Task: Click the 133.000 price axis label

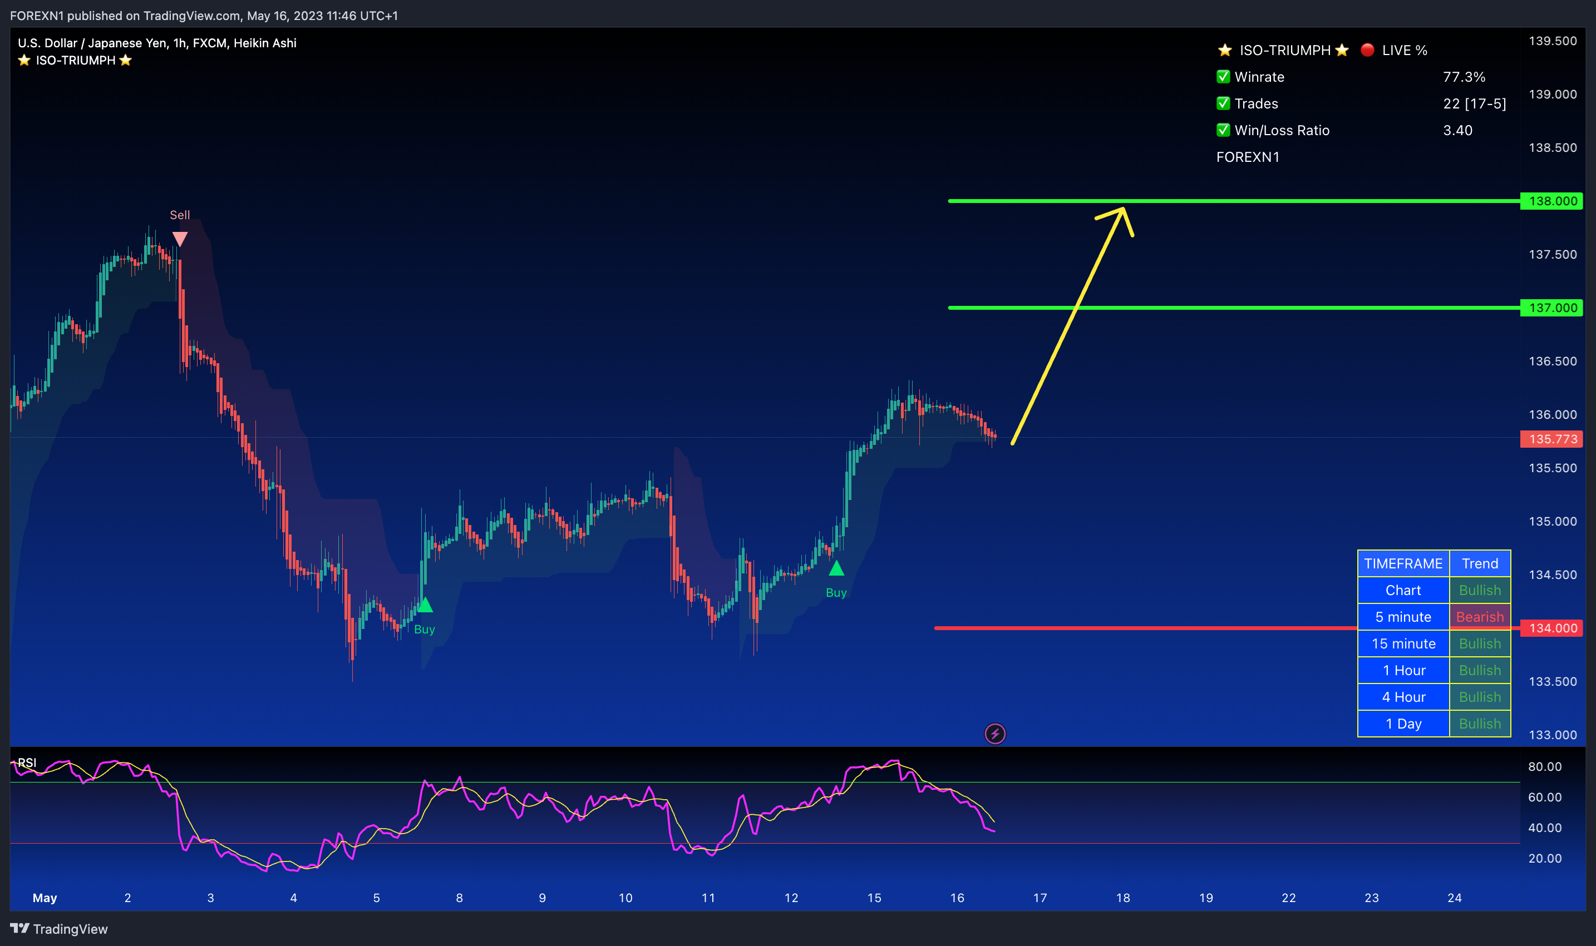Action: pyautogui.click(x=1552, y=735)
